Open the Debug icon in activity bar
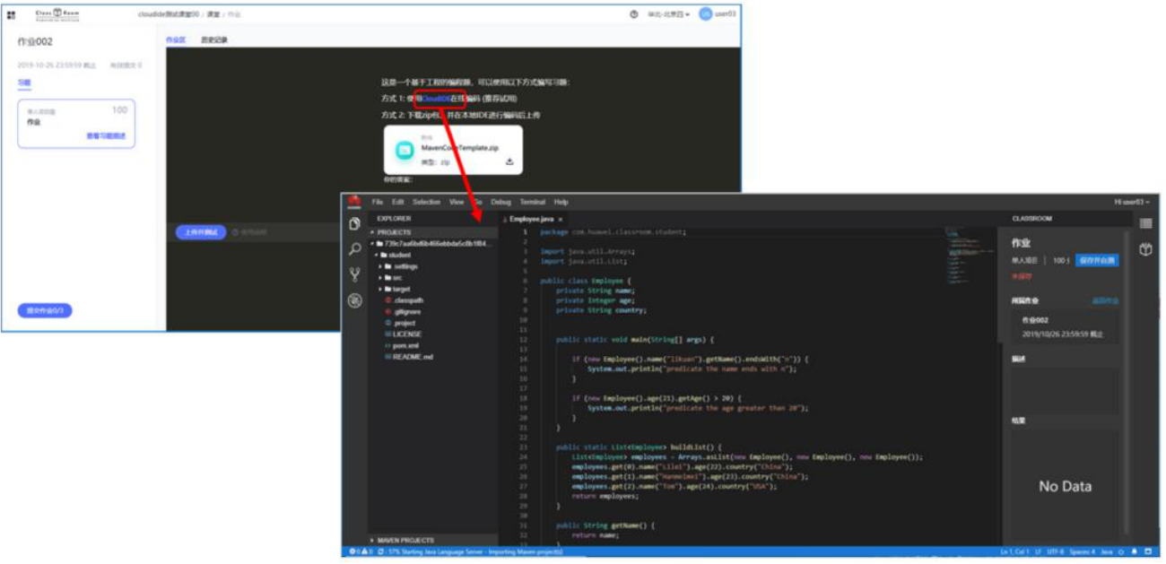The height and width of the screenshot is (564, 1166). click(x=355, y=300)
